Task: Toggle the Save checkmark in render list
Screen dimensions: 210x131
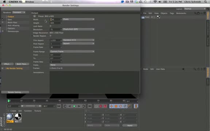Action: tap(3, 20)
